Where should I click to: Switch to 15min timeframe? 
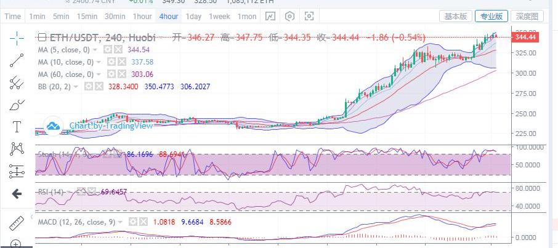87,17
